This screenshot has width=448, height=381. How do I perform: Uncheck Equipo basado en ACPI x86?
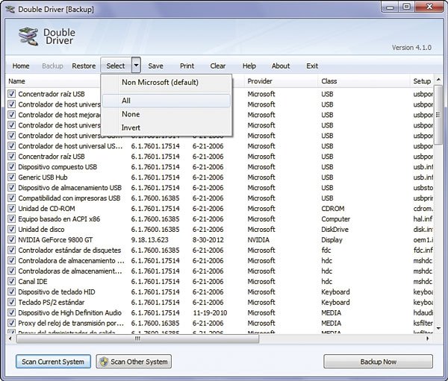pyautogui.click(x=11, y=219)
